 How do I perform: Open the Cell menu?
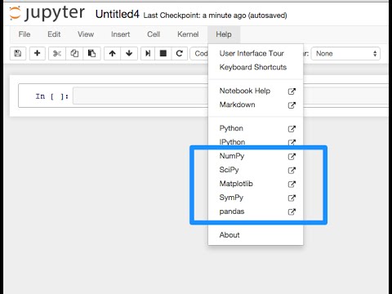(154, 34)
